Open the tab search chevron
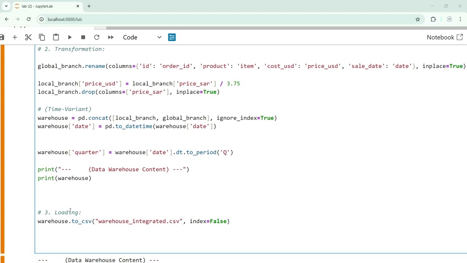Image resolution: width=467 pixels, height=263 pixels. click(x=6, y=6)
